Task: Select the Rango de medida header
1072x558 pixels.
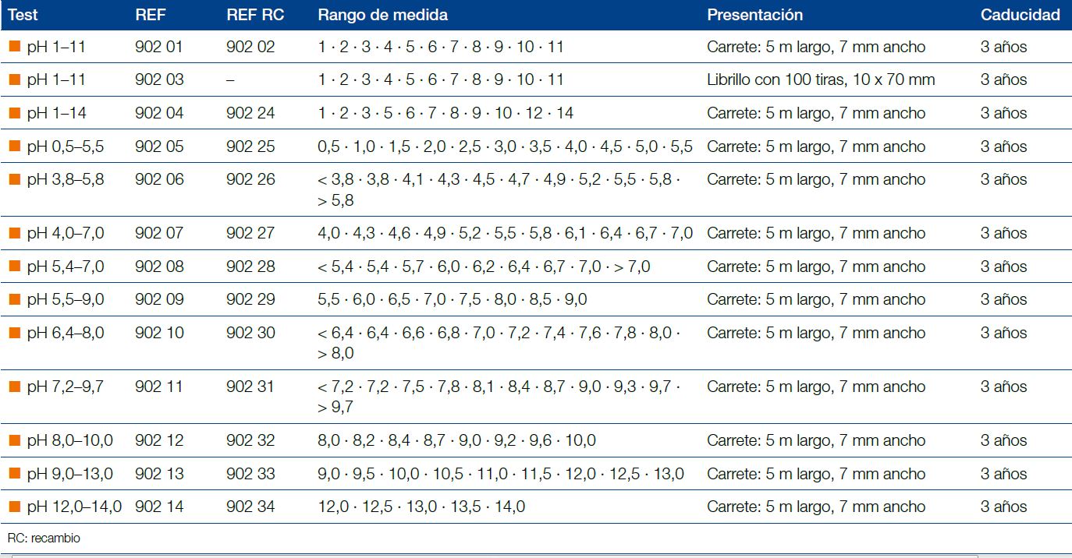Action: click(382, 15)
